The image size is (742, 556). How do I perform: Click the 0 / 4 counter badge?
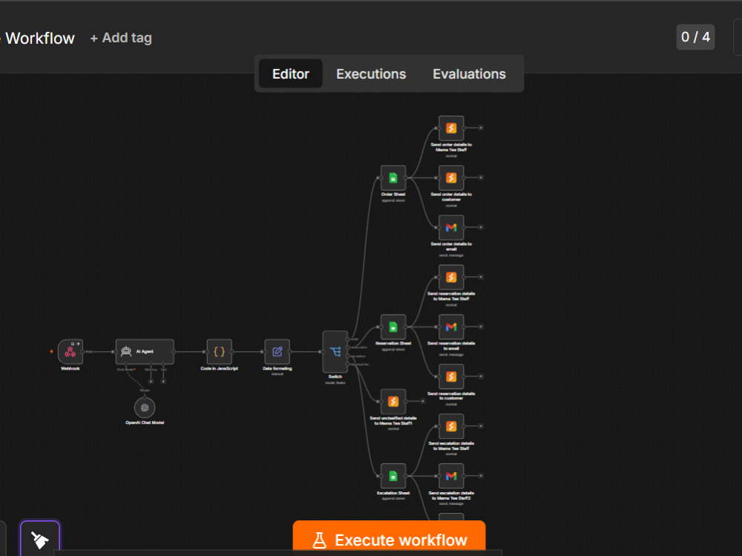point(695,37)
